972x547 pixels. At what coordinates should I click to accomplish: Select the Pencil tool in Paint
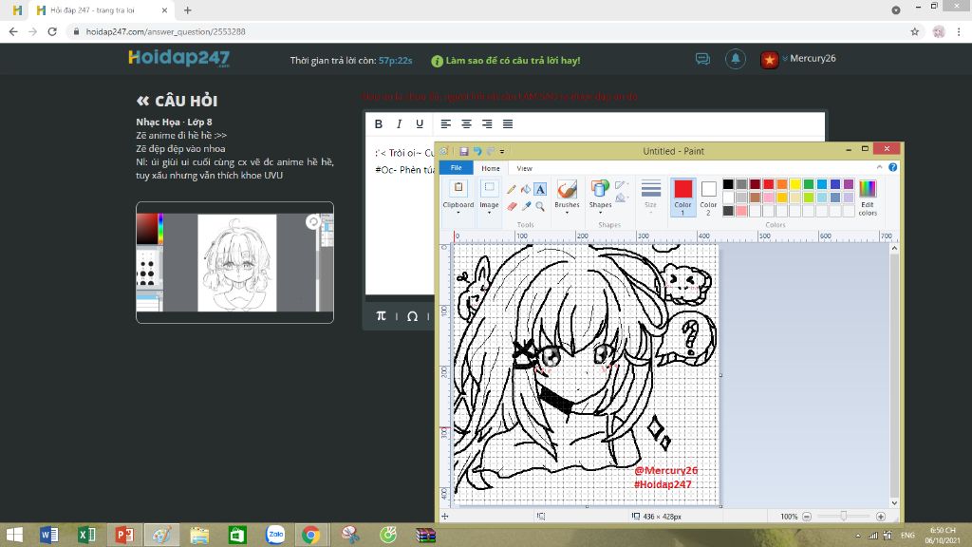[511, 189]
